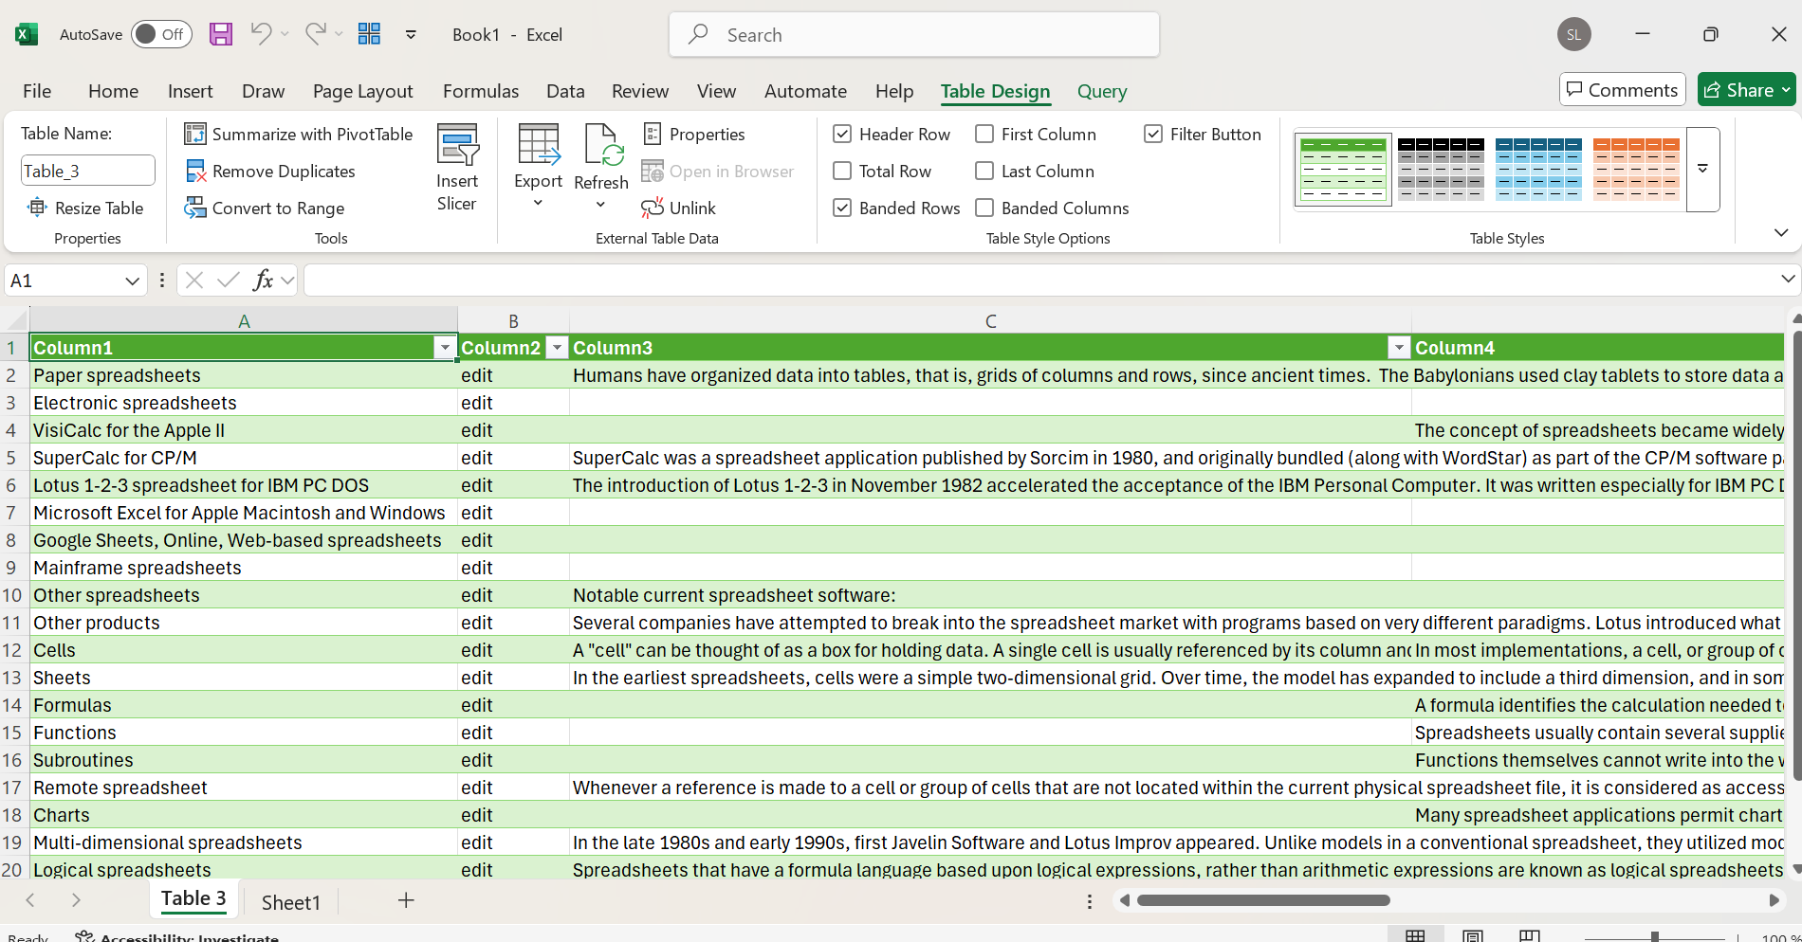Enable Banded Columns checkbox
The image size is (1802, 942).
point(984,208)
